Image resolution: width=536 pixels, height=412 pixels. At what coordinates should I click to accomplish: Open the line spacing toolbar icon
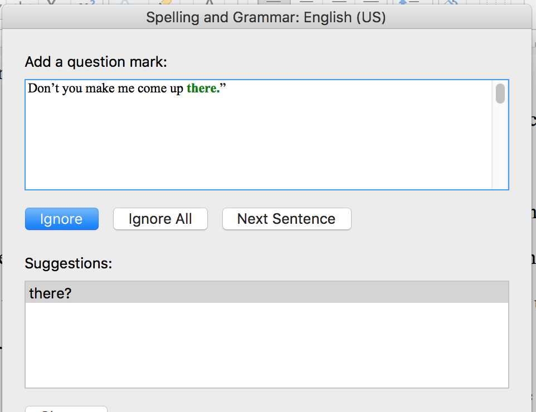point(408,2)
